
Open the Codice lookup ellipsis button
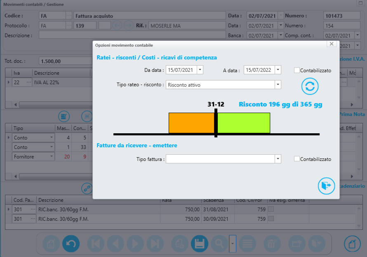[x=69, y=16]
